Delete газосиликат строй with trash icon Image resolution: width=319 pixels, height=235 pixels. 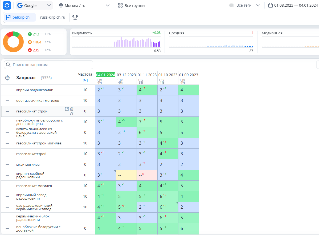coord(72,109)
